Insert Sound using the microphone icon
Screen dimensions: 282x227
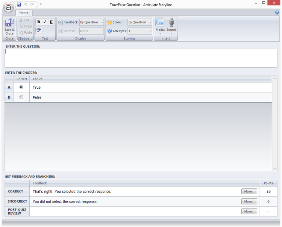point(171,22)
